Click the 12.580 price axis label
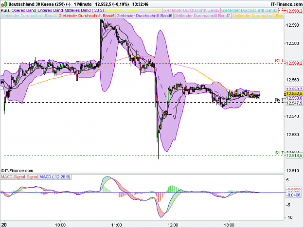The height and width of the screenshot is (228, 304). click(x=292, y=43)
